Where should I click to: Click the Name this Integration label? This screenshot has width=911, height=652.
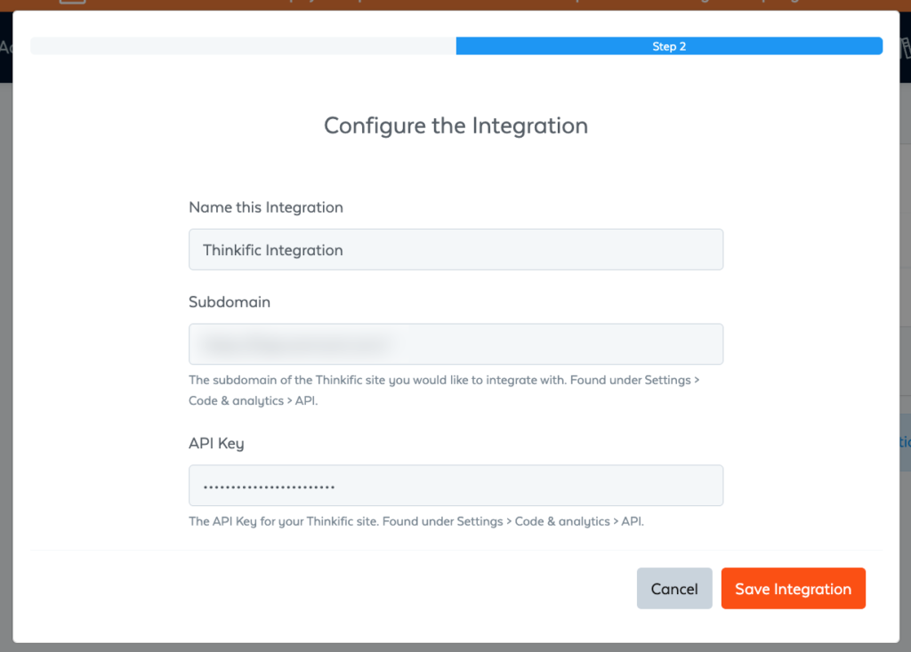coord(266,207)
